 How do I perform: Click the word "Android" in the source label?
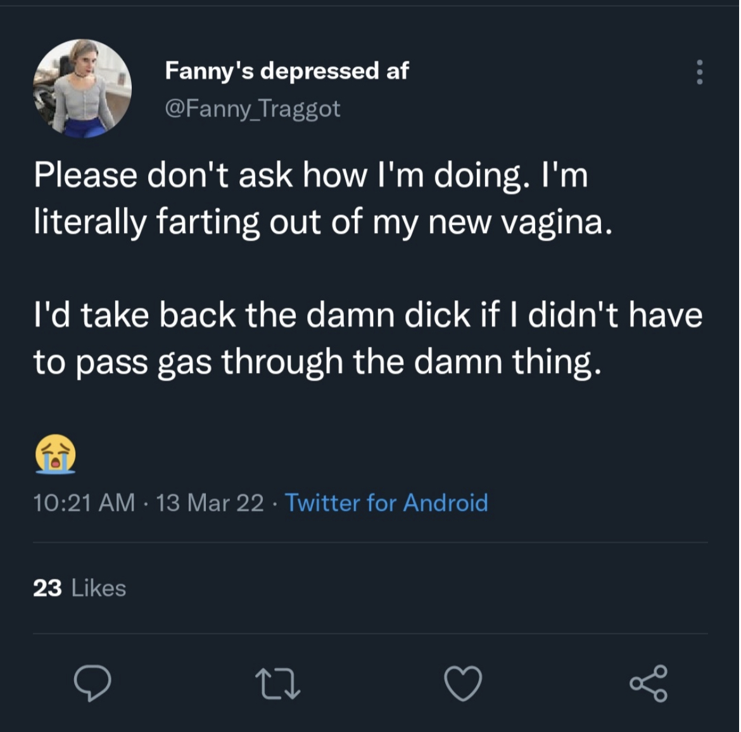point(446,502)
